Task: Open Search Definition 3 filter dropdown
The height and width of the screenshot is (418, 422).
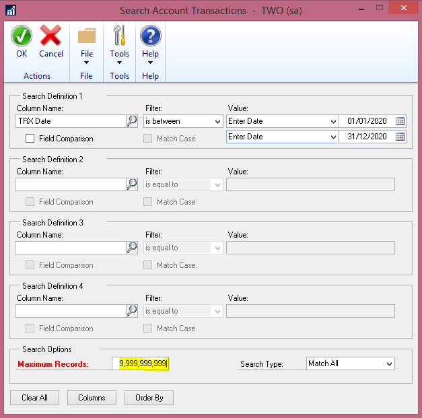Action: 183,248
